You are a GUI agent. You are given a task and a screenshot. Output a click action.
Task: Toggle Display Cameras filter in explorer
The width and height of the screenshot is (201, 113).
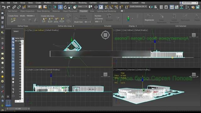click(x=13, y=49)
